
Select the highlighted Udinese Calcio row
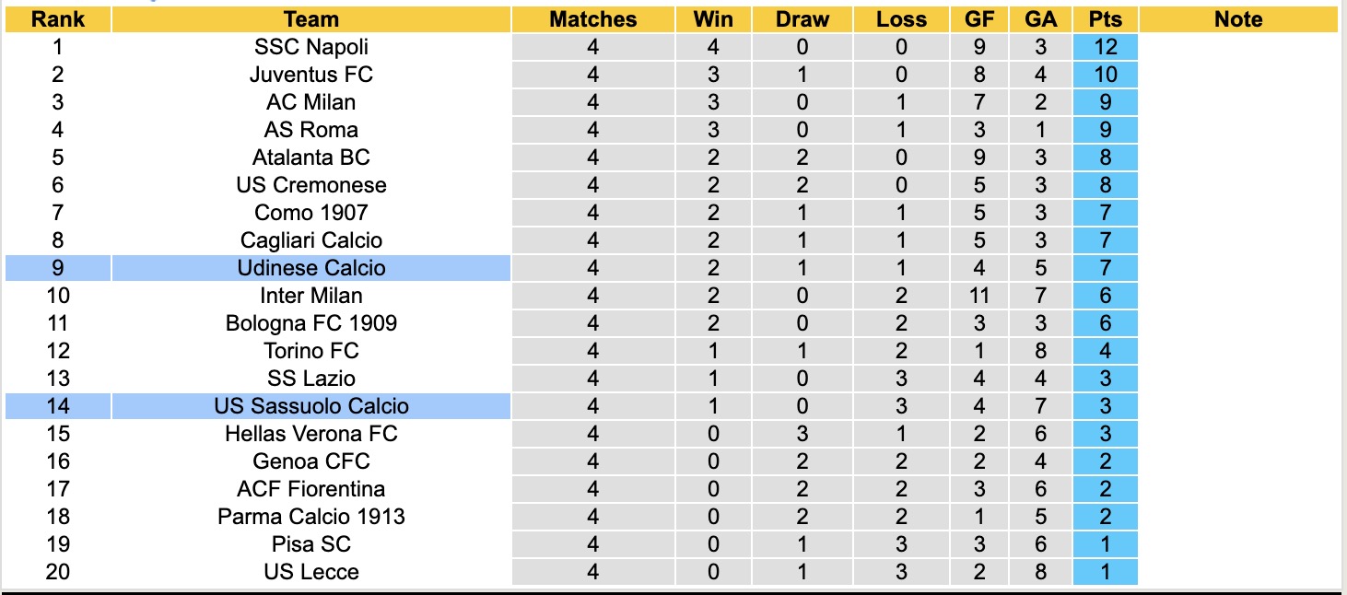(x=311, y=268)
